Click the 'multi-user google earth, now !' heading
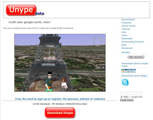Viewport: 153px width, 120px height. click(30, 22)
